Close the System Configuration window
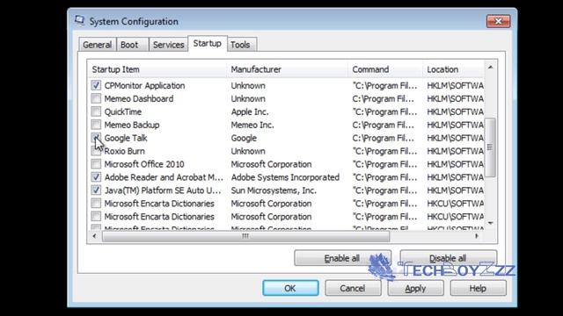 coord(498,21)
